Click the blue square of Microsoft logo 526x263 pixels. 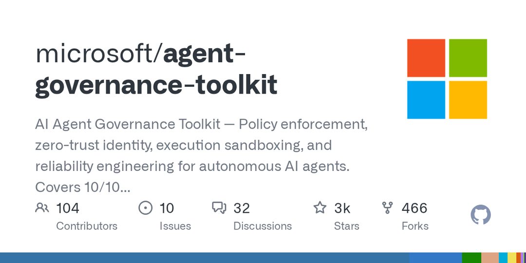[426, 100]
